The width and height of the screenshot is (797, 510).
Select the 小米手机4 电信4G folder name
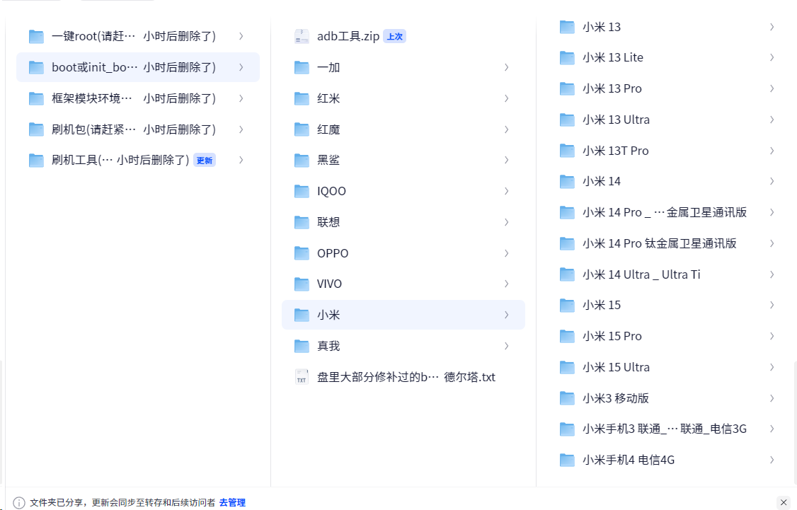[x=629, y=460]
